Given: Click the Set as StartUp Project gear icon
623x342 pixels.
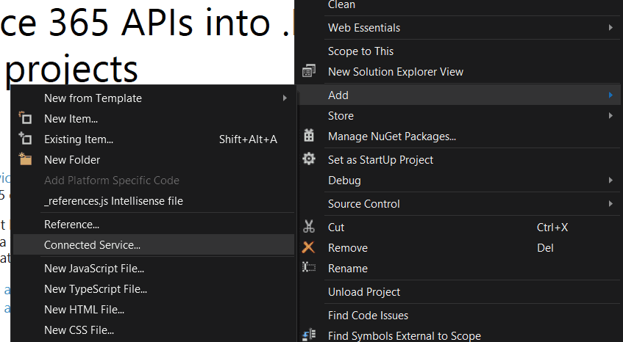Looking at the screenshot, I should point(309,159).
